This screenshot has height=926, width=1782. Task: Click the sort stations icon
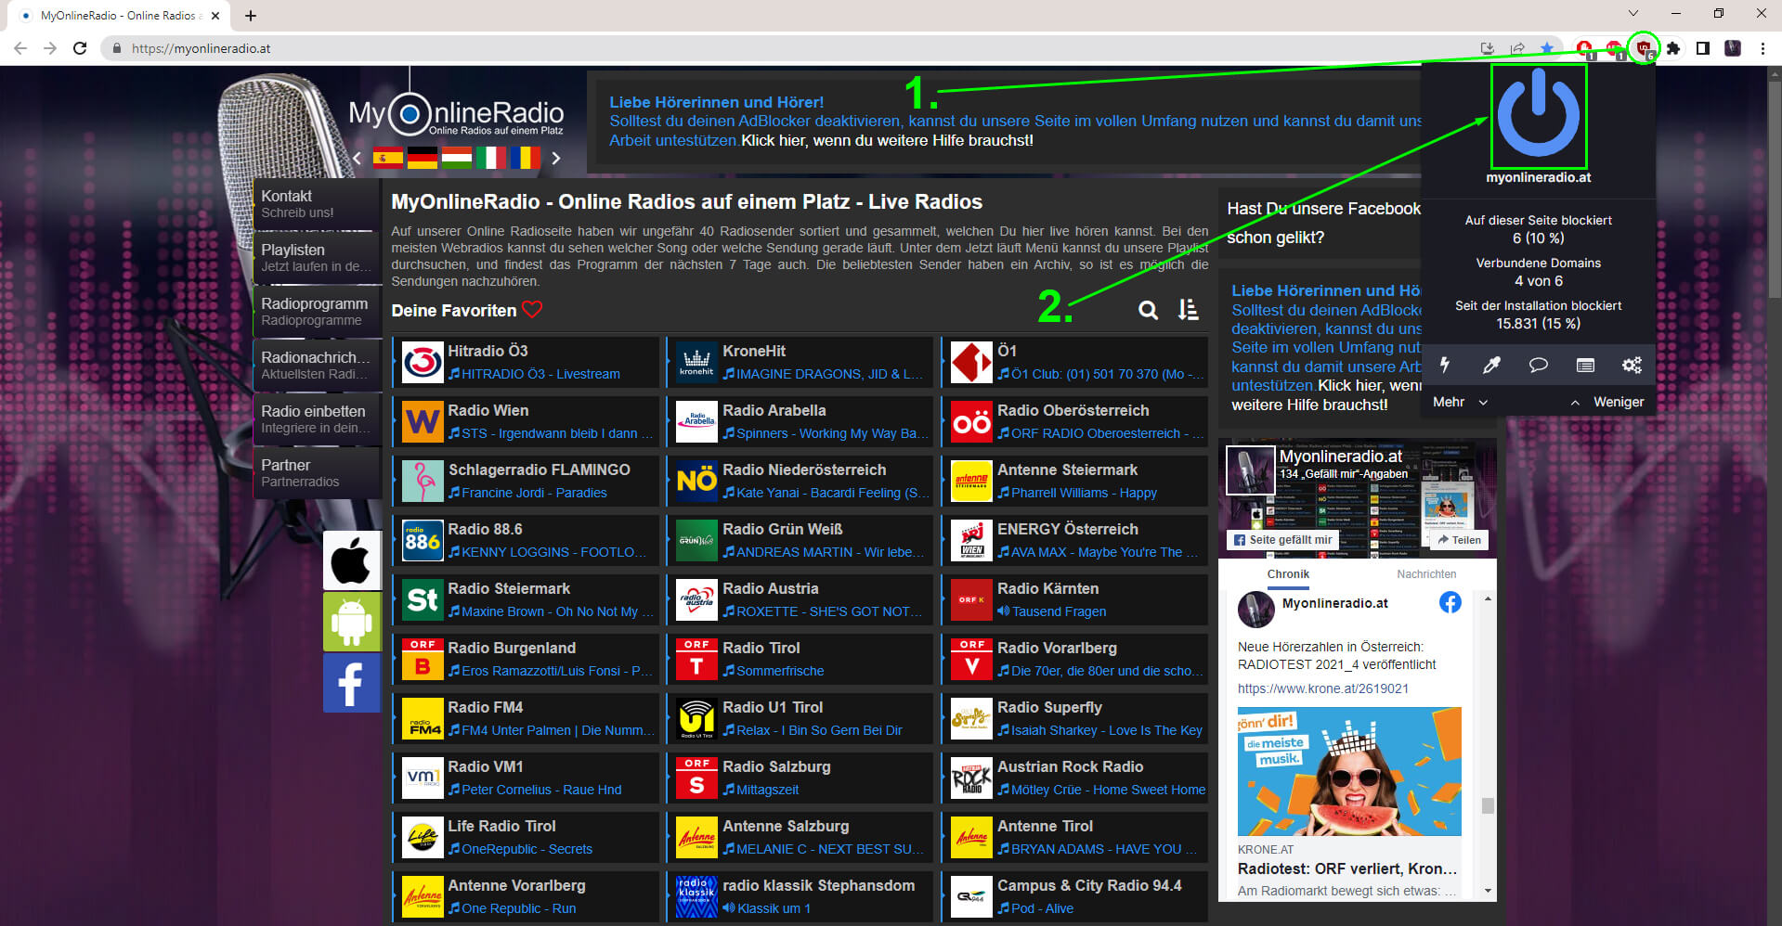1188,310
